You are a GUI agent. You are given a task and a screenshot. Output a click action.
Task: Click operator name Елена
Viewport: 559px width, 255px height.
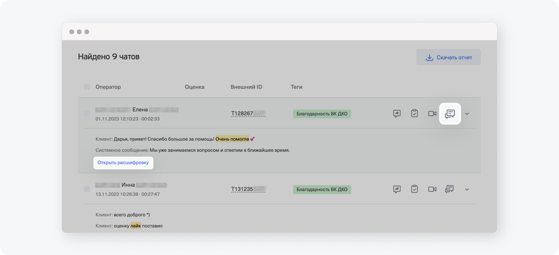point(140,110)
